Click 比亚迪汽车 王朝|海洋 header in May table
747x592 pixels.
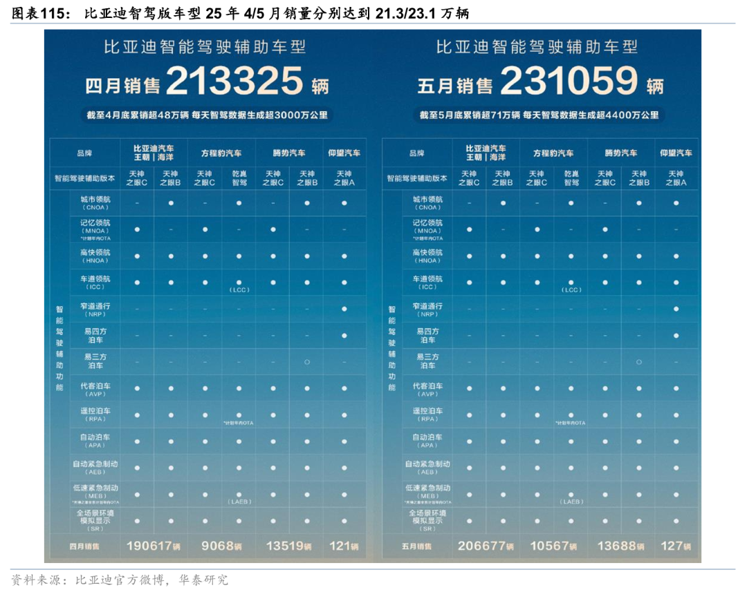[x=486, y=153]
